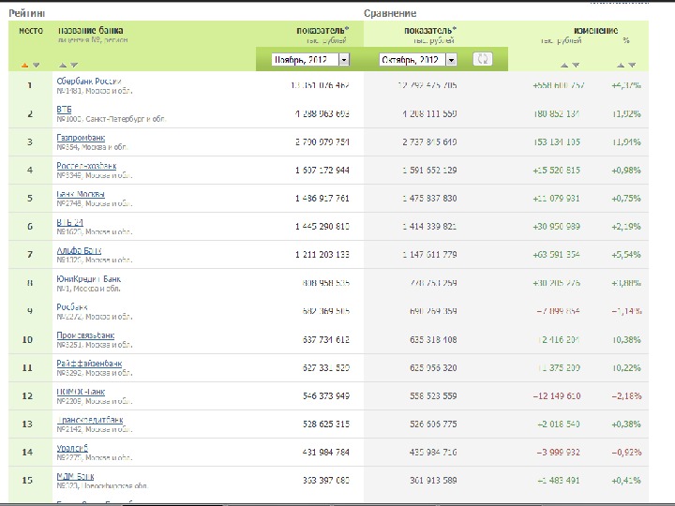Open the НОМОС-Банк link
Image resolution: width=675 pixels, height=506 pixels.
pyautogui.click(x=81, y=392)
